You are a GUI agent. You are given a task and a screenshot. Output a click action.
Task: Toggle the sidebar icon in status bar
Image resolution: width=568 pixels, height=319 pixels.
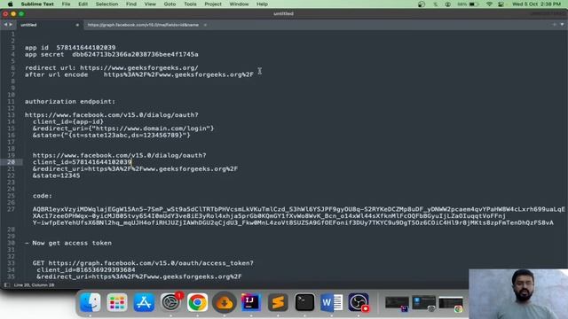point(6,285)
